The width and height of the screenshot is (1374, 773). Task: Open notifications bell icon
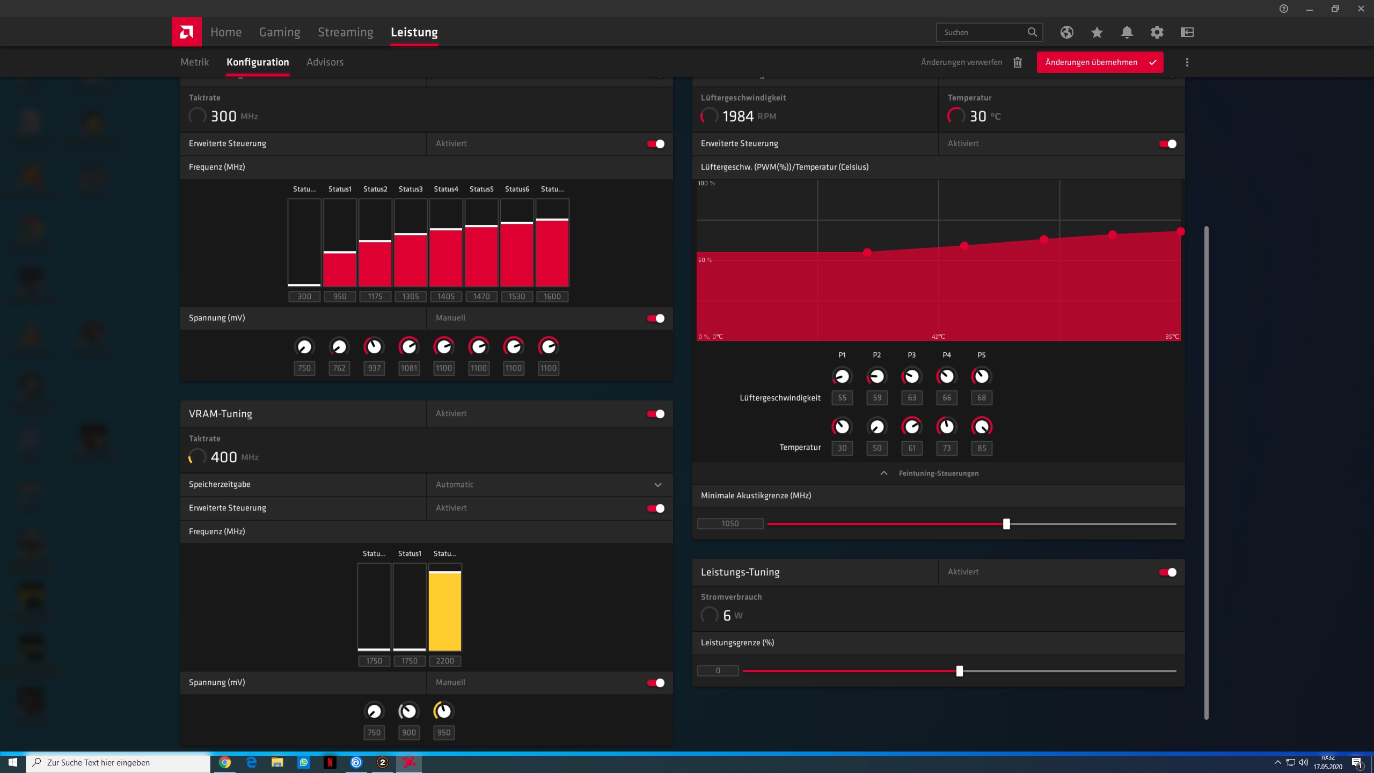pyautogui.click(x=1127, y=32)
